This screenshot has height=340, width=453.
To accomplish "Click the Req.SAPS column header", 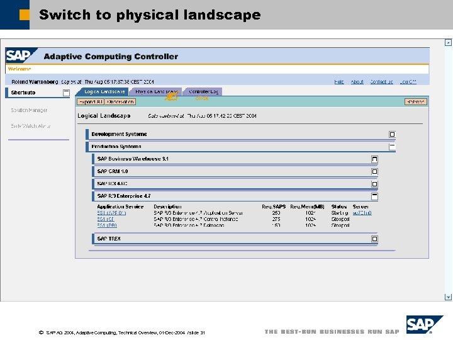I will pyautogui.click(x=274, y=207).
